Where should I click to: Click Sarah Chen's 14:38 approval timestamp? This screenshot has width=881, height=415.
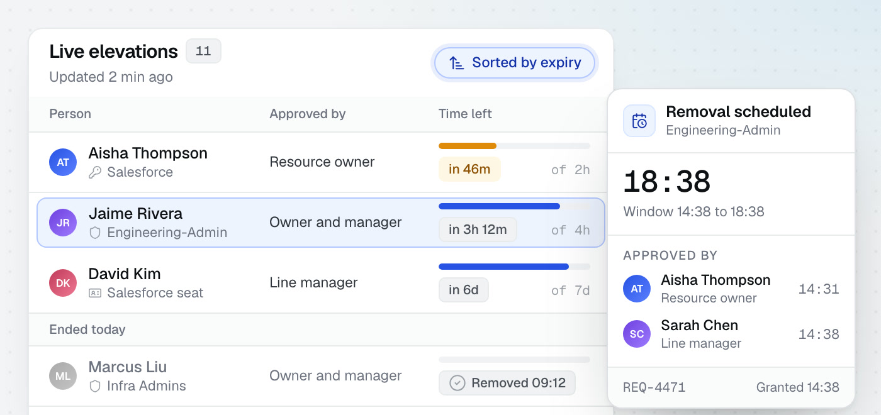(x=819, y=335)
